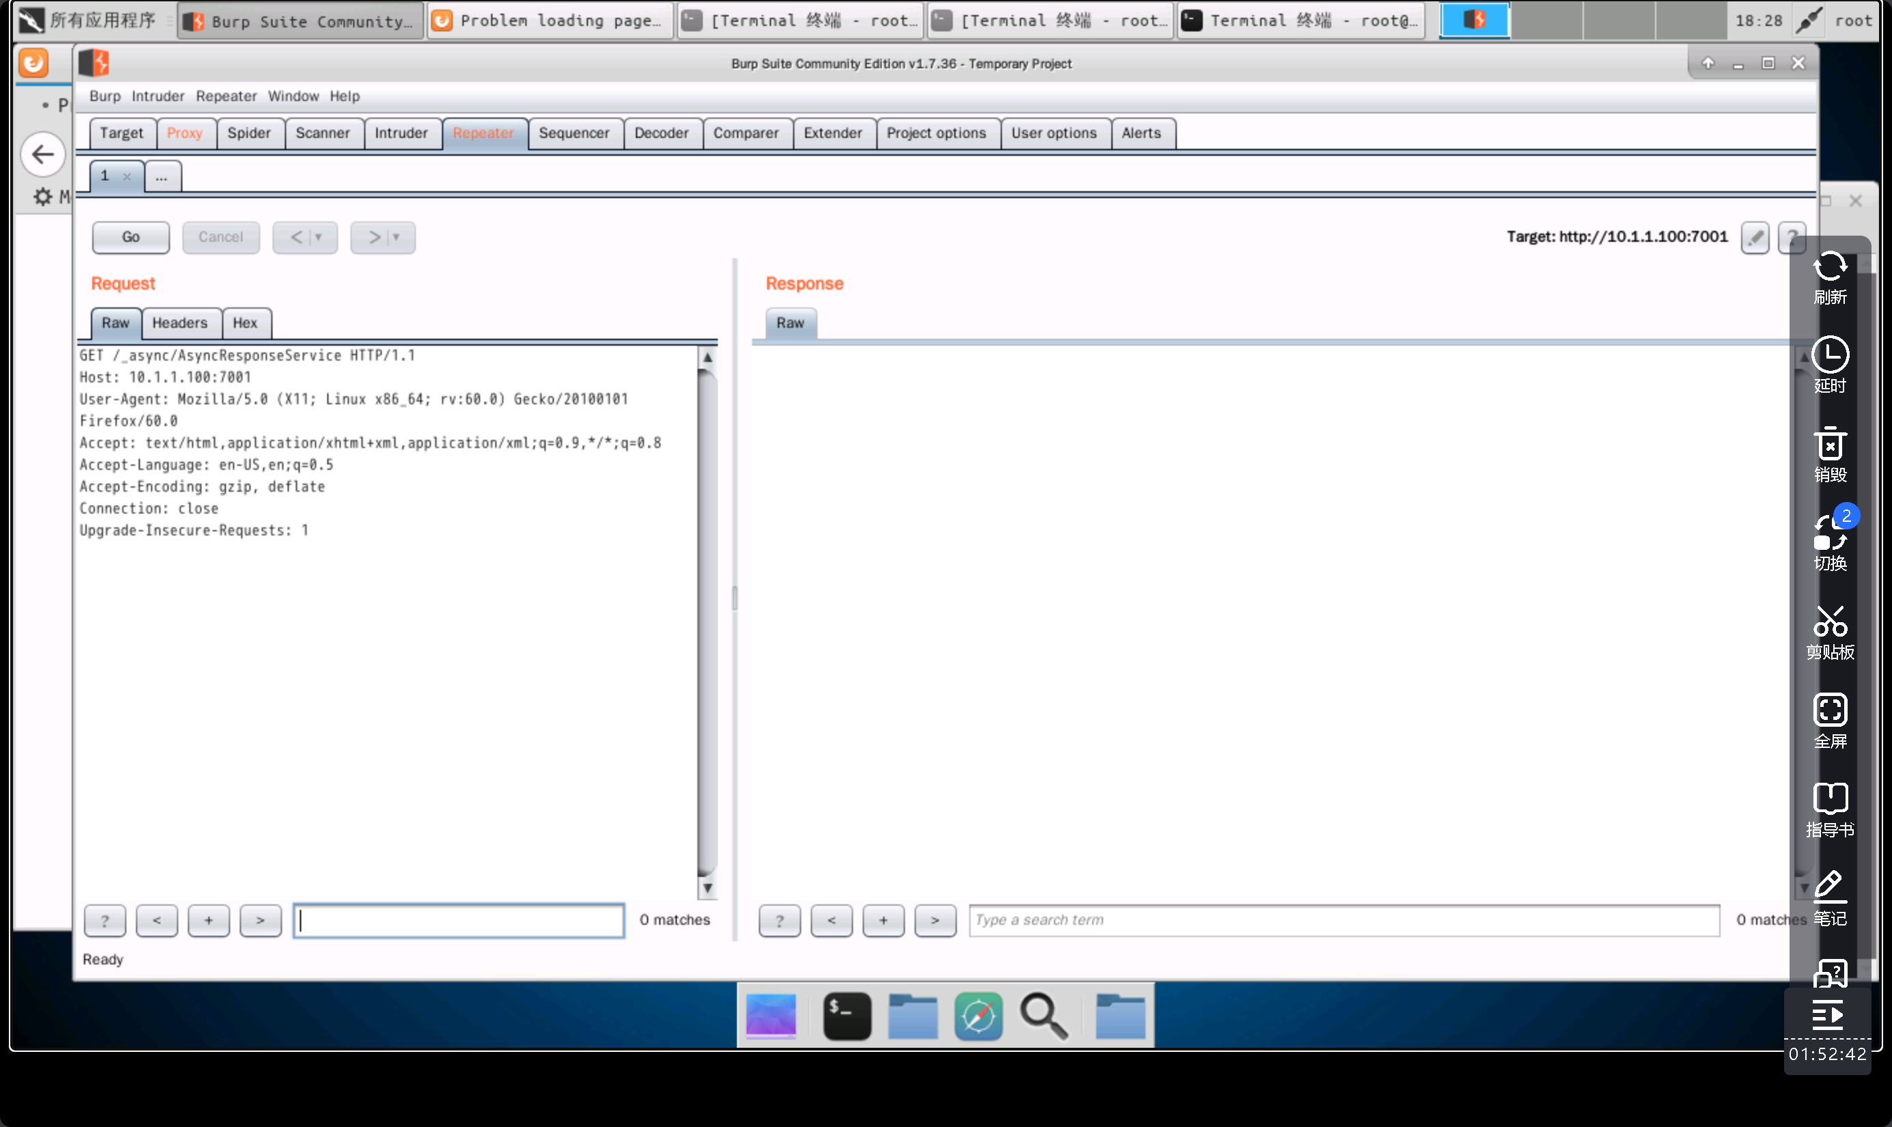Click the request search input field
Image resolution: width=1892 pixels, height=1127 pixels.
pos(458,921)
